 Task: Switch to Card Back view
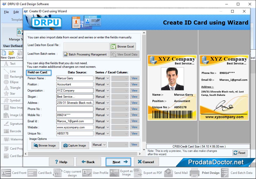click(40, 173)
